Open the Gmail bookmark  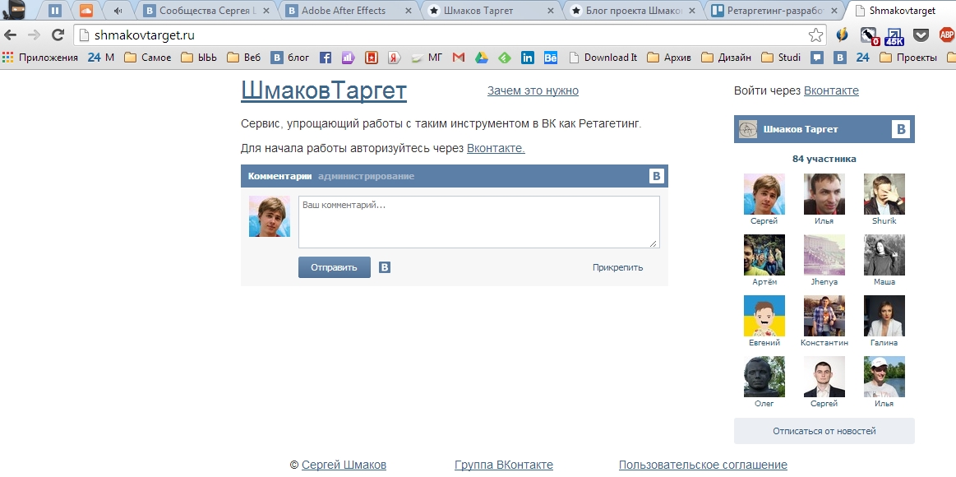click(459, 58)
